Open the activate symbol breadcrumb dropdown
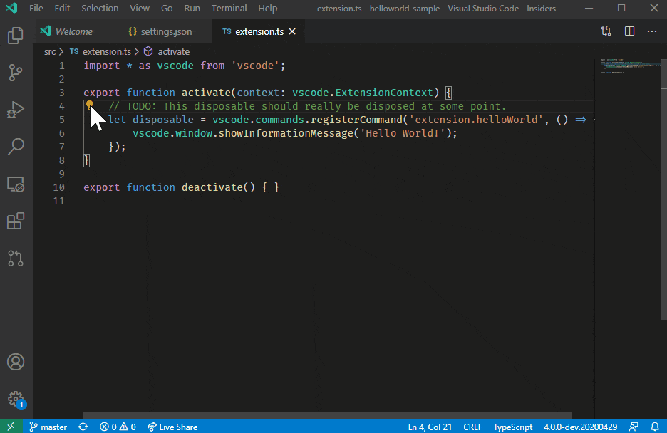Screen dimensions: 667x433 [173, 51]
